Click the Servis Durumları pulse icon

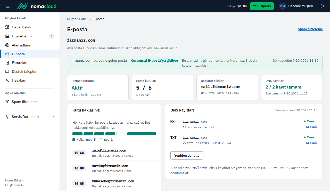pyautogui.click(x=7, y=117)
